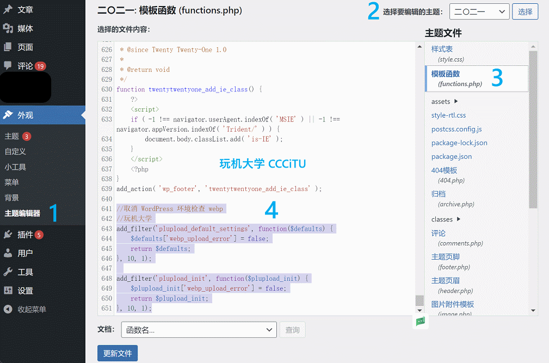This screenshot has width=549, height=363.
Task: Open the 媒体 (Media) library icon
Action: [7, 29]
